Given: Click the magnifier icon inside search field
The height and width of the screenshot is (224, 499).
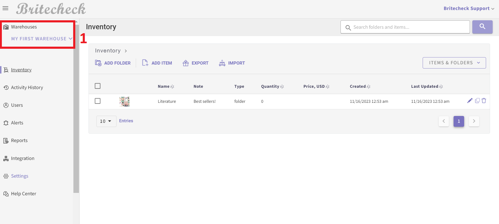Looking at the screenshot, I should click(348, 27).
